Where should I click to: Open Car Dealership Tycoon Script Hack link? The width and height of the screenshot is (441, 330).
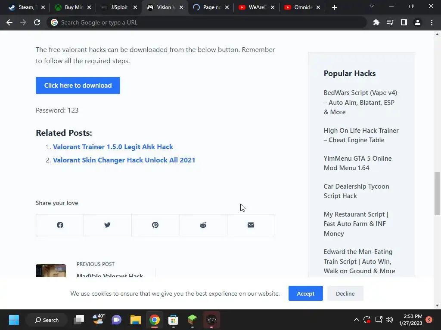point(356,191)
